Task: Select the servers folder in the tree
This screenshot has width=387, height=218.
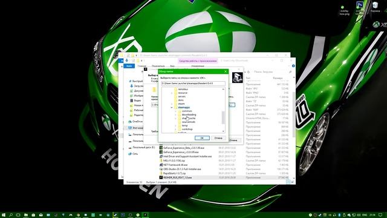Action: coord(181,96)
